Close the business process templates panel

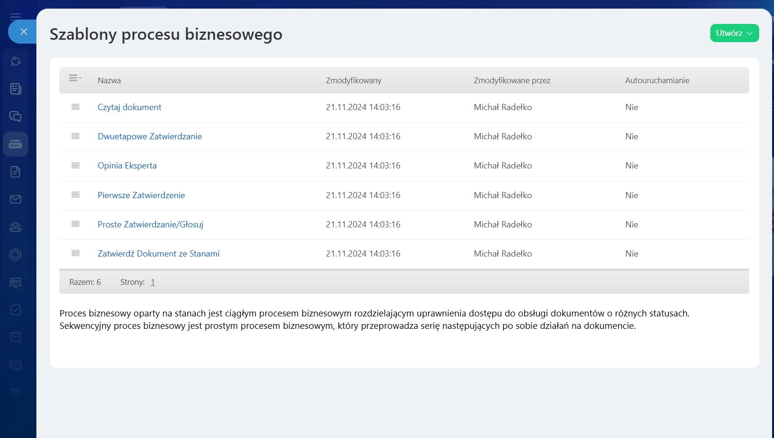(x=23, y=32)
